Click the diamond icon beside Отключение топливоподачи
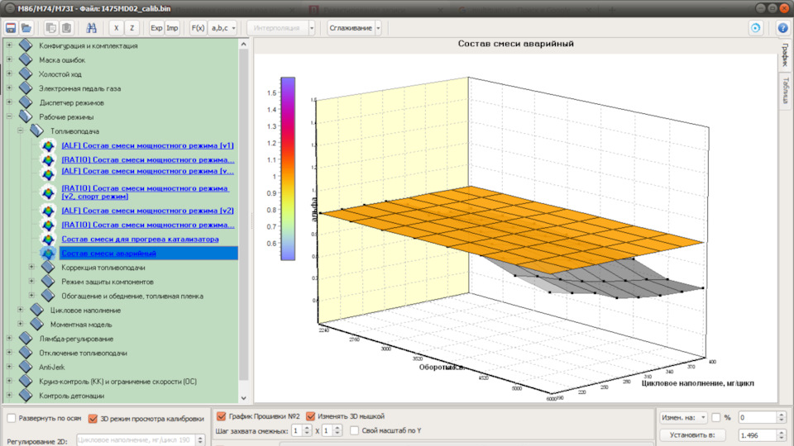Image resolution: width=794 pixels, height=446 pixels. 26,353
